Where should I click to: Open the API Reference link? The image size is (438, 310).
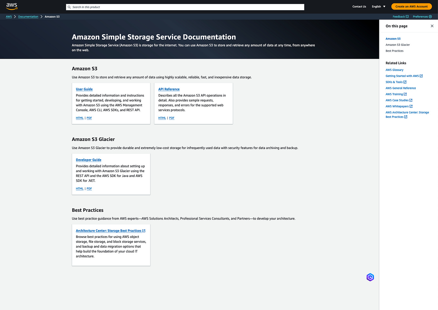point(169,89)
